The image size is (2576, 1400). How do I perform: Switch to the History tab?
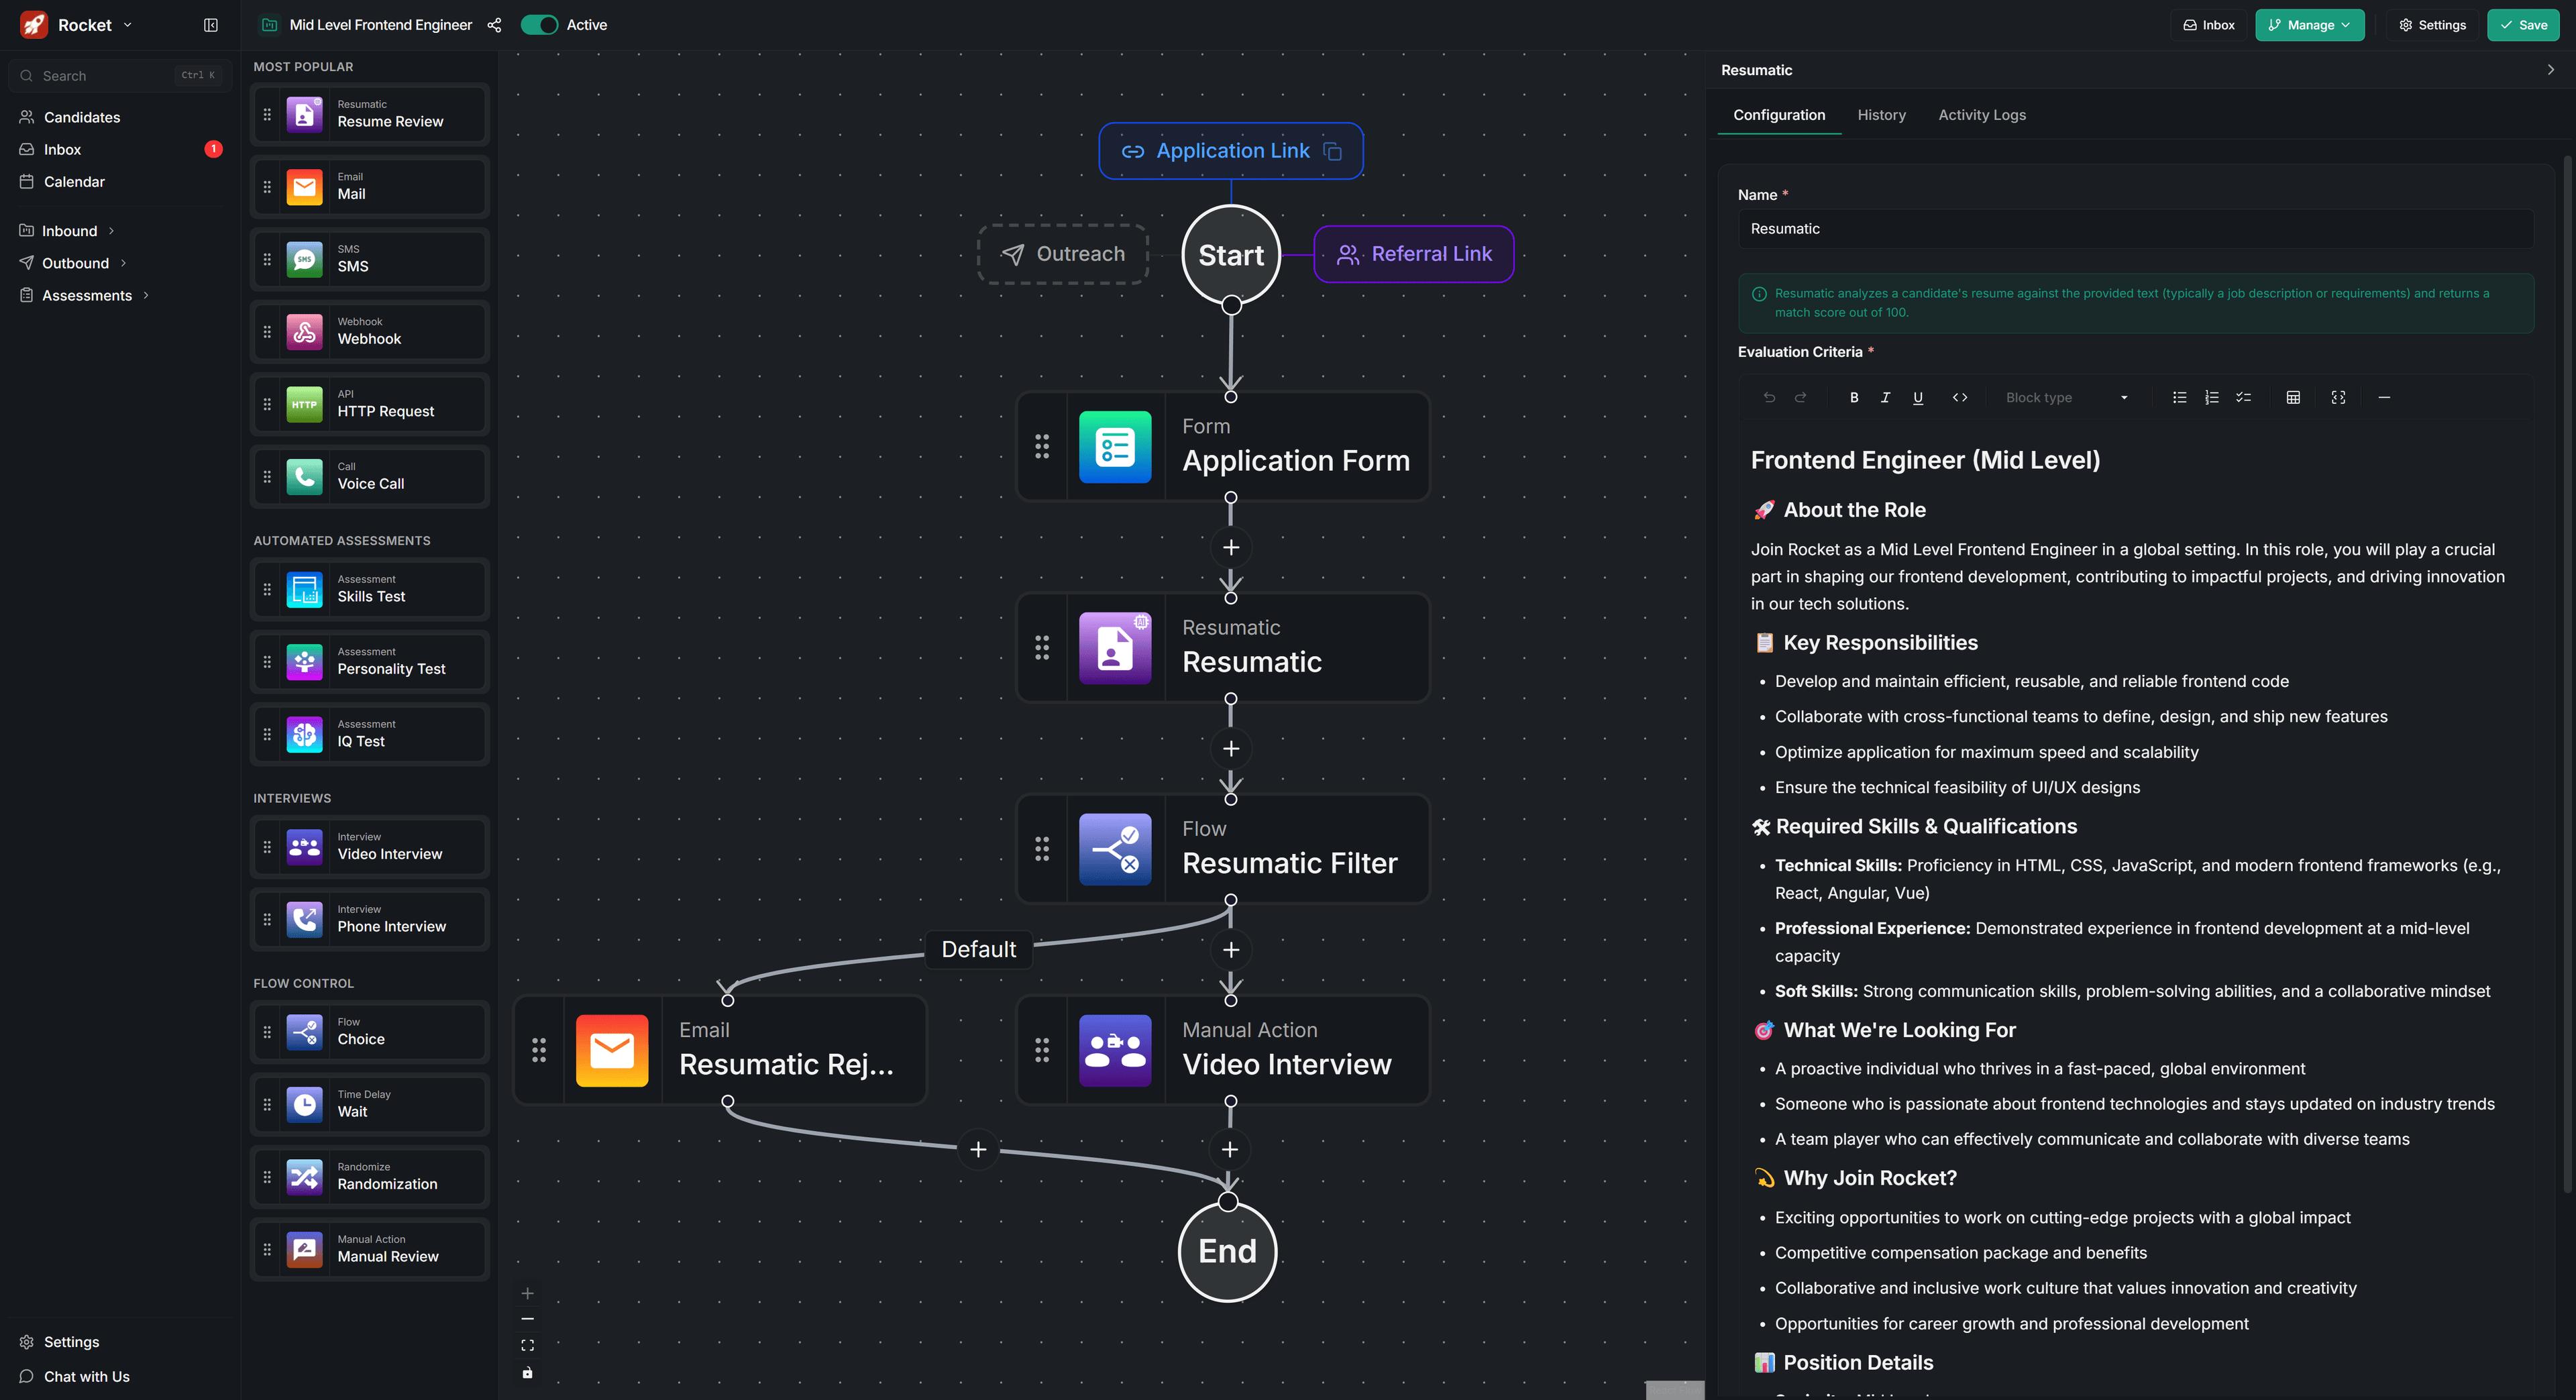tap(1881, 115)
